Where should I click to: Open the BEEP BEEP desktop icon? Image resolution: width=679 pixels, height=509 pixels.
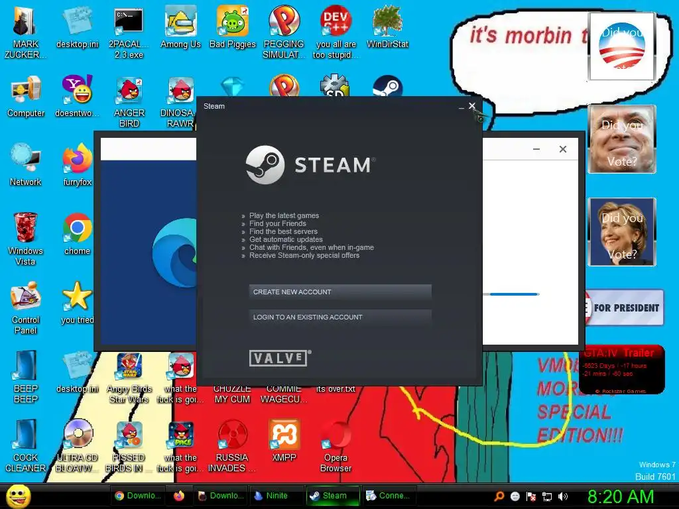click(x=26, y=376)
